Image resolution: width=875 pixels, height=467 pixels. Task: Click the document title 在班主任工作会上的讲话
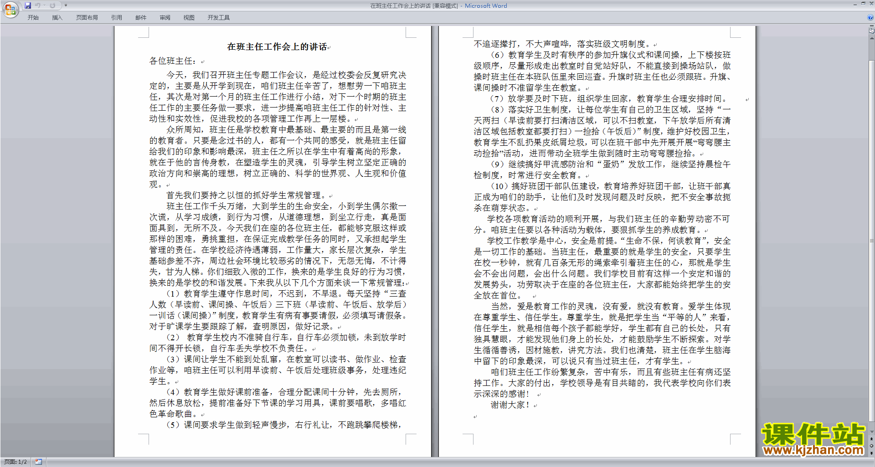tap(277, 47)
